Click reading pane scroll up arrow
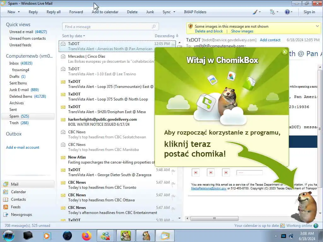The width and height of the screenshot is (323, 242). [320, 67]
